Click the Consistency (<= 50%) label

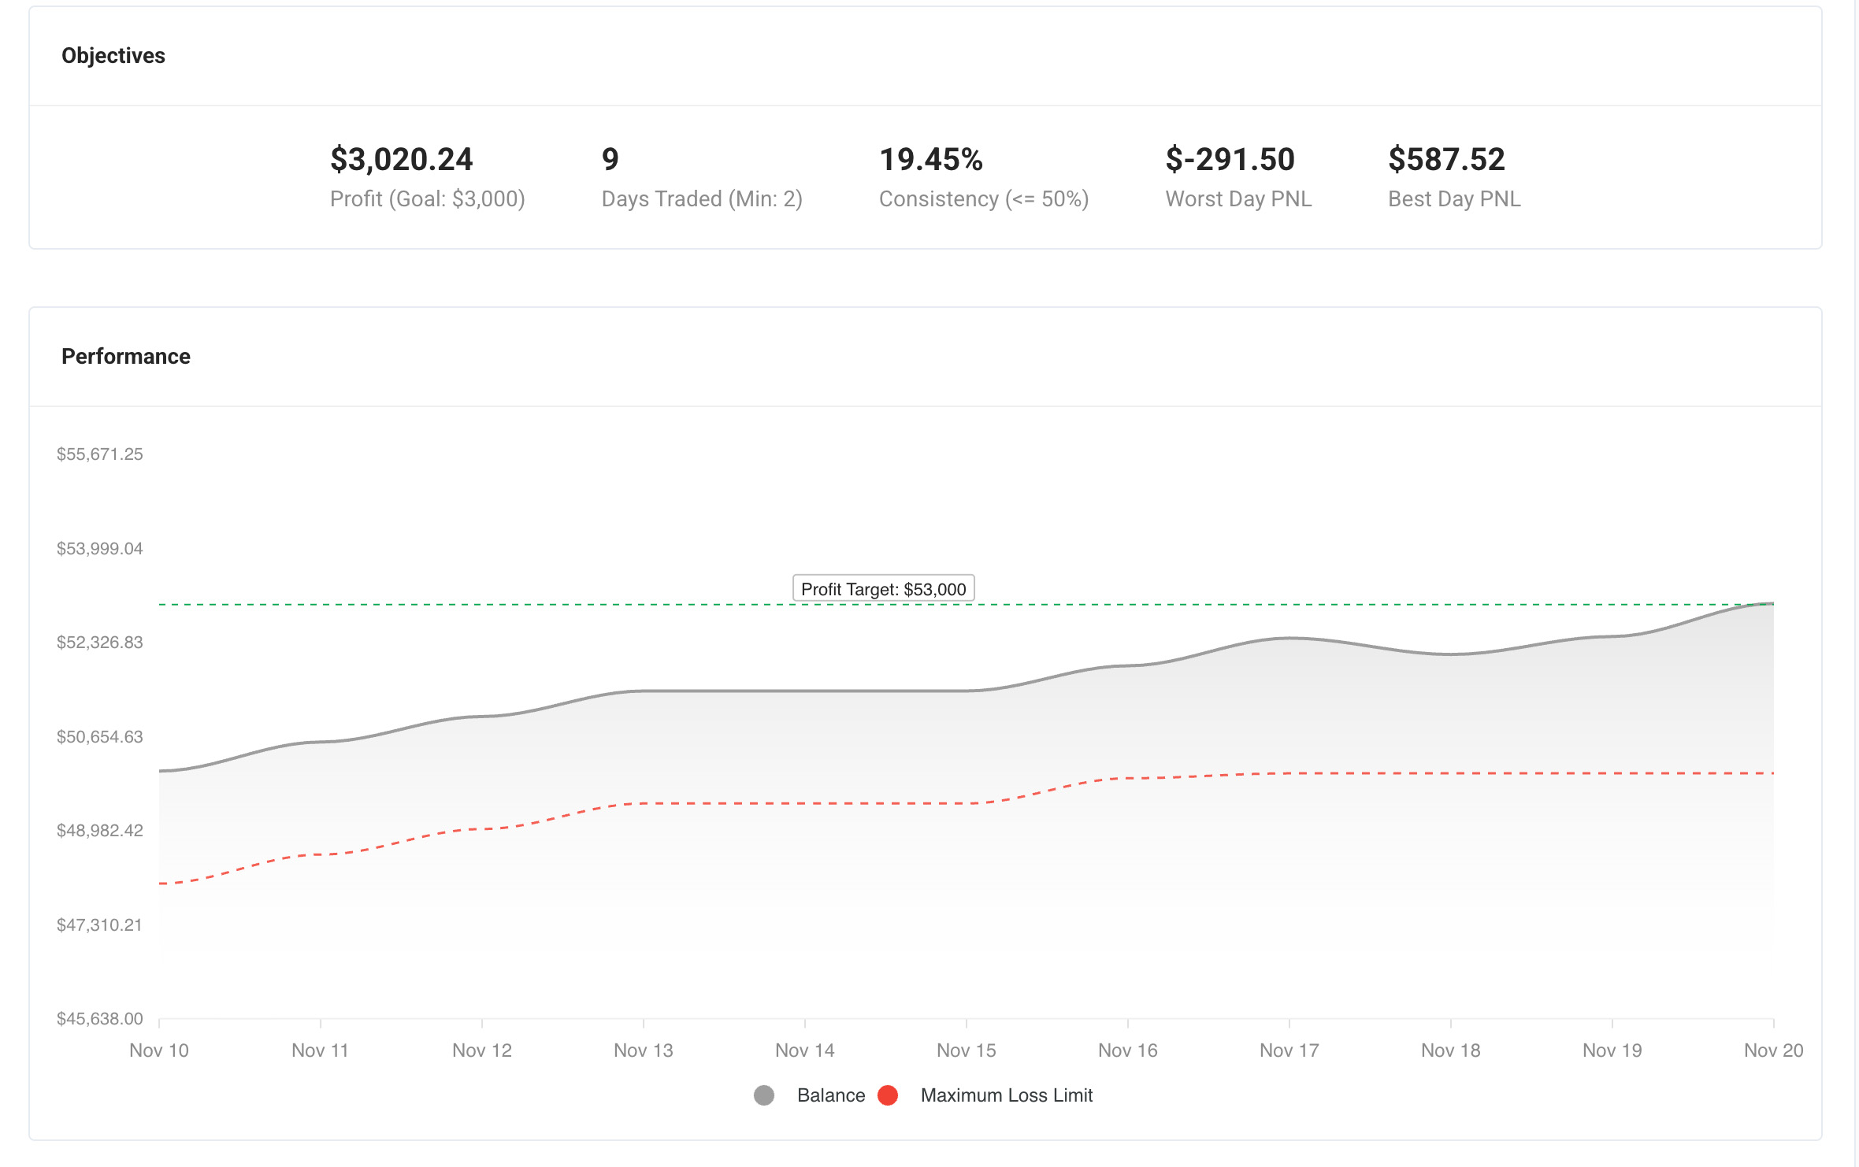[983, 198]
